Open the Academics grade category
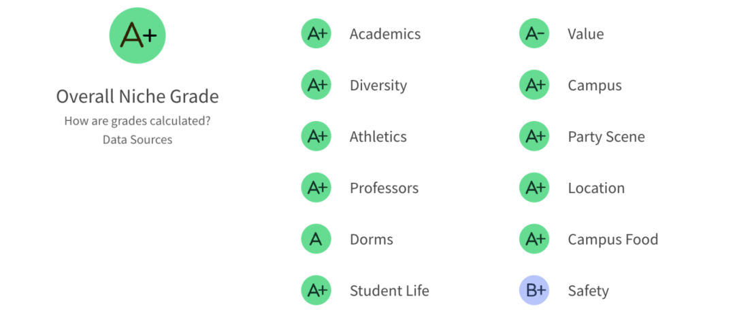Screen dimensions: 735x322 (385, 34)
